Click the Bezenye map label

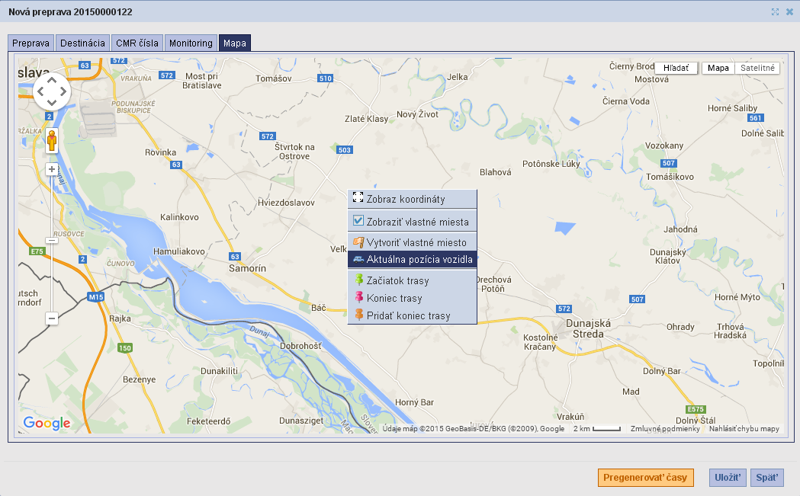point(140,379)
